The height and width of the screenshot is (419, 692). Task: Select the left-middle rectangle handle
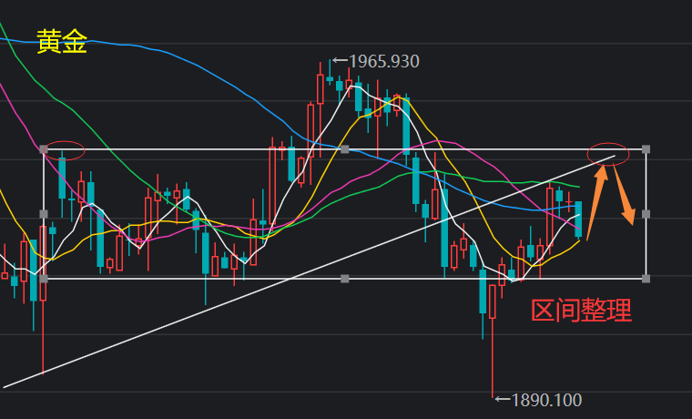44,213
